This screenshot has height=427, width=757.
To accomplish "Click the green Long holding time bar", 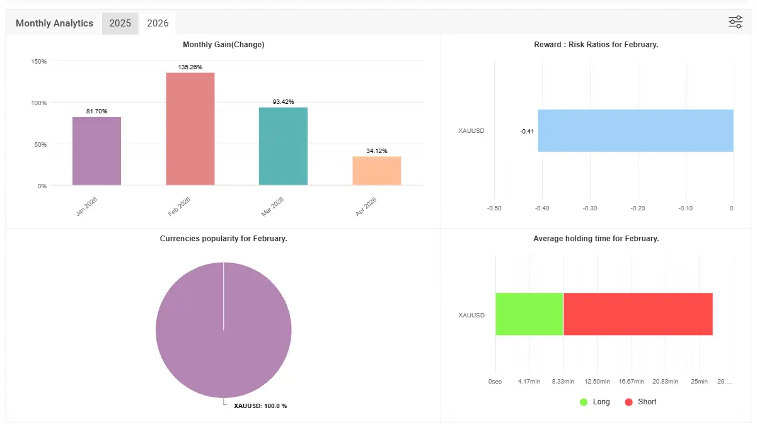I will [529, 314].
